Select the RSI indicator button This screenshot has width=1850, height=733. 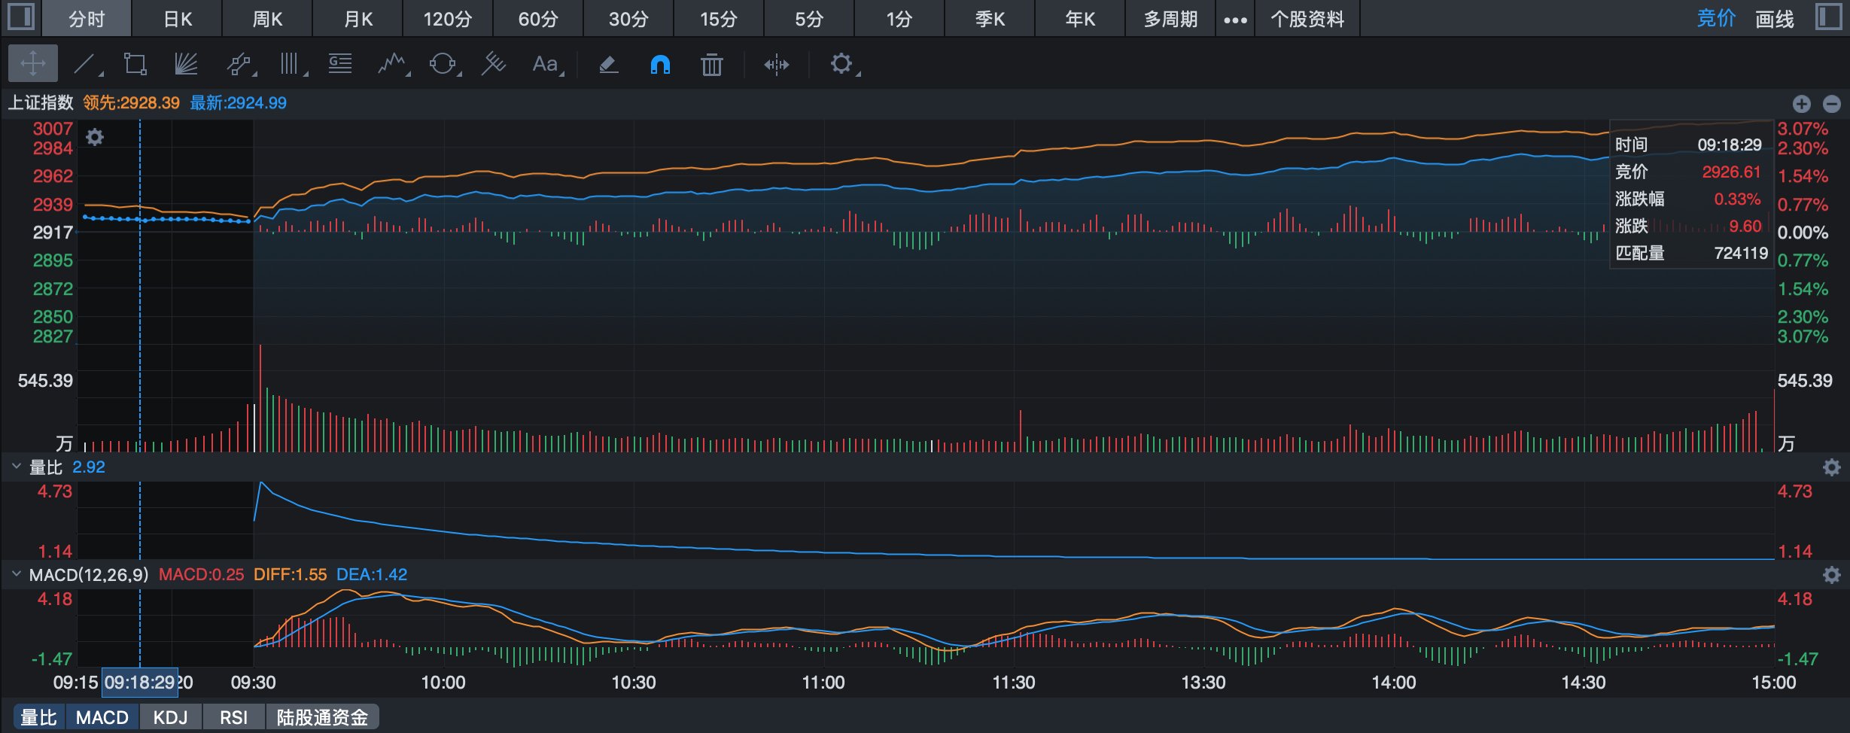pyautogui.click(x=234, y=717)
